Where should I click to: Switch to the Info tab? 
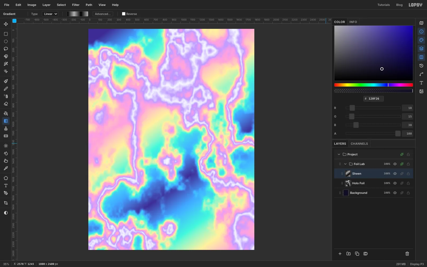[x=353, y=22]
